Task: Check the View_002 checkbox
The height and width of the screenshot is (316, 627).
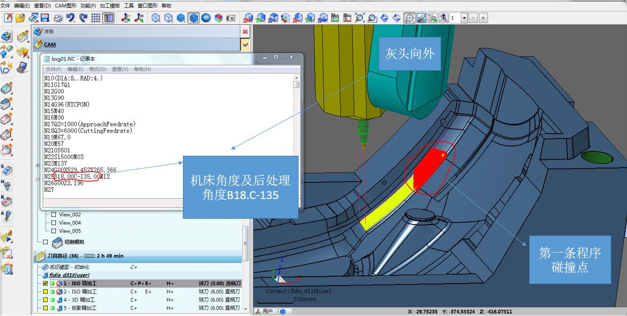Action: [54, 215]
